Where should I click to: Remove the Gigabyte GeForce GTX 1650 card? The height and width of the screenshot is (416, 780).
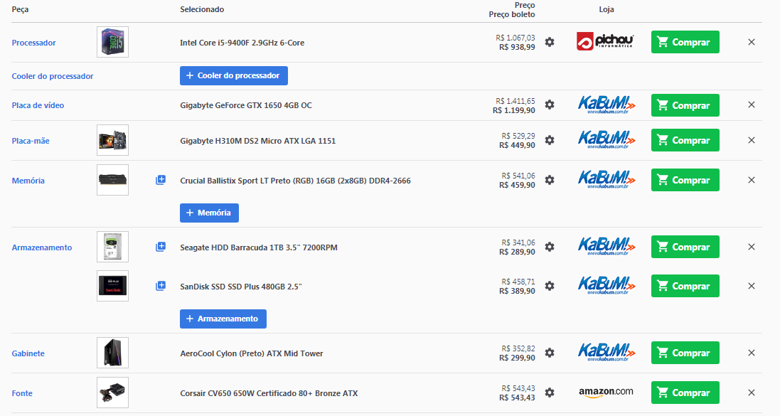pos(751,105)
